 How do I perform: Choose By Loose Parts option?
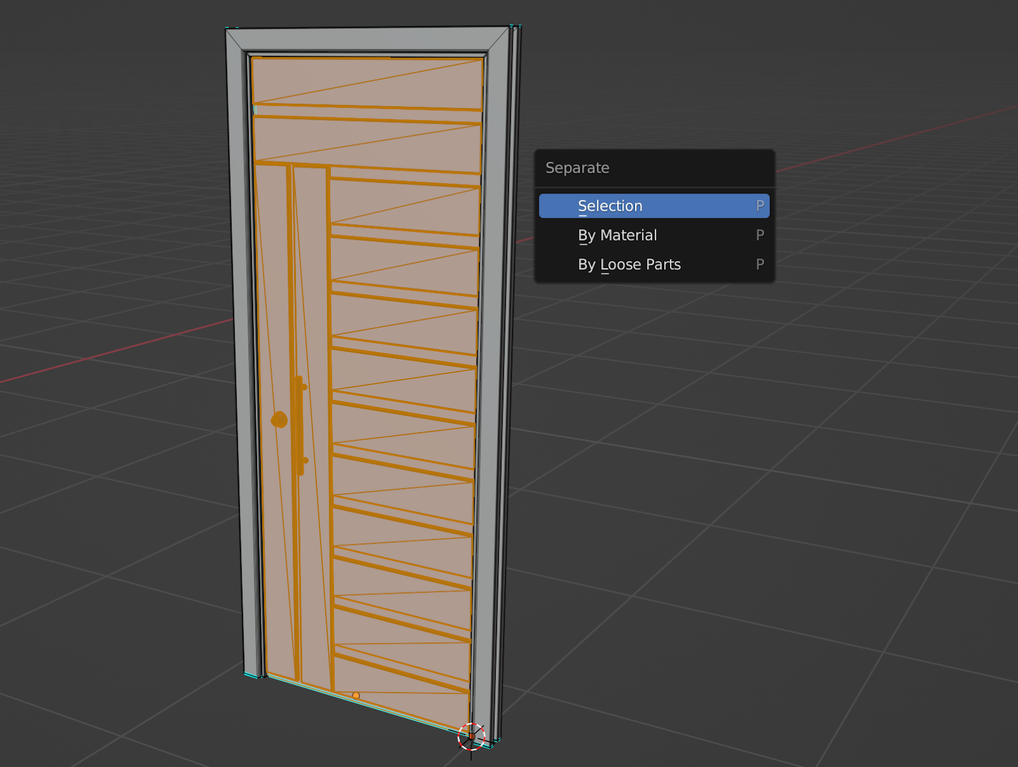654,264
